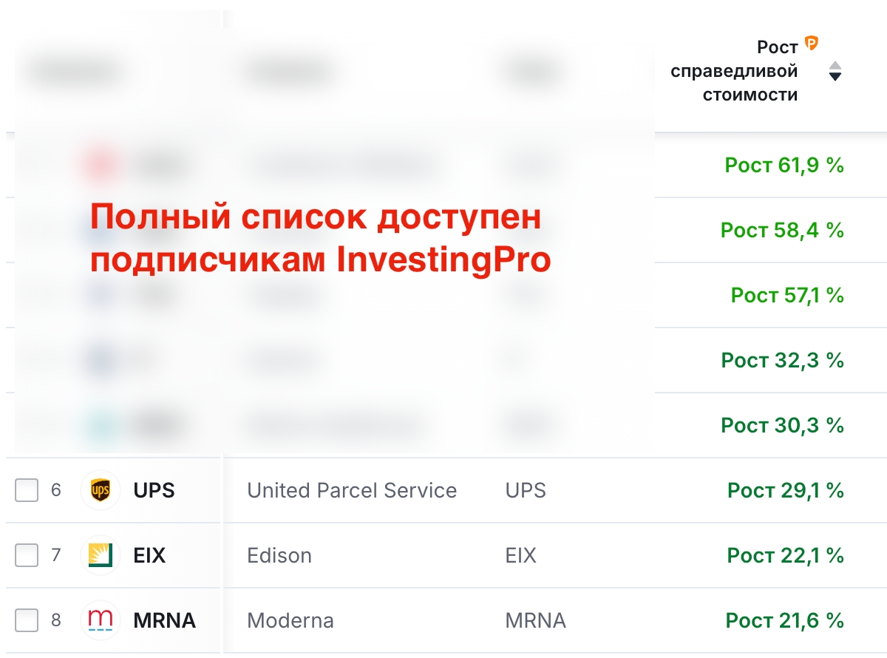This screenshot has width=887, height=658.
Task: Click the InvestingPro subscribers full list notice
Action: point(320,239)
